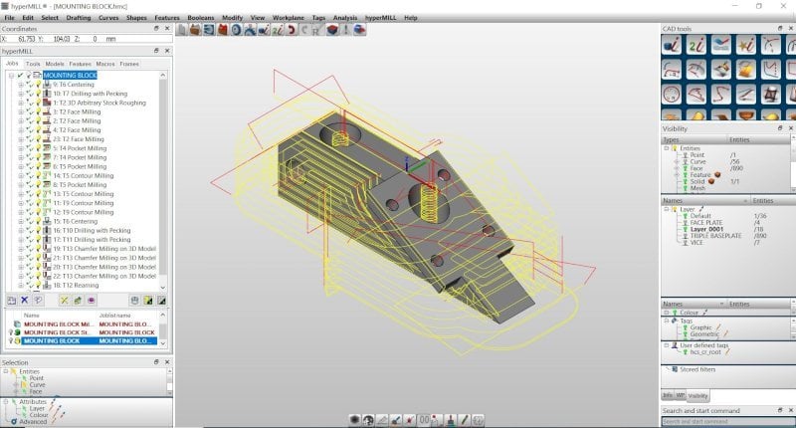Toggle lightbulb for '18: T12 Reaming'
The width and height of the screenshot is (796, 428).
[x=38, y=286]
